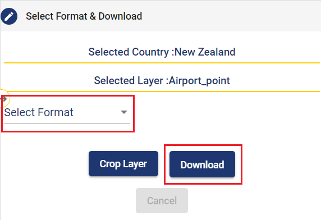Click the pencil edit icon in header
This screenshot has width=321, height=220.
click(x=9, y=16)
